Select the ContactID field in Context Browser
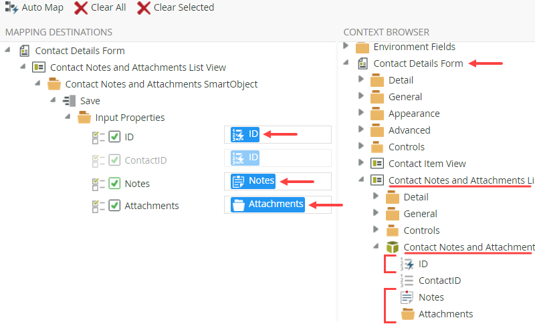 [439, 281]
